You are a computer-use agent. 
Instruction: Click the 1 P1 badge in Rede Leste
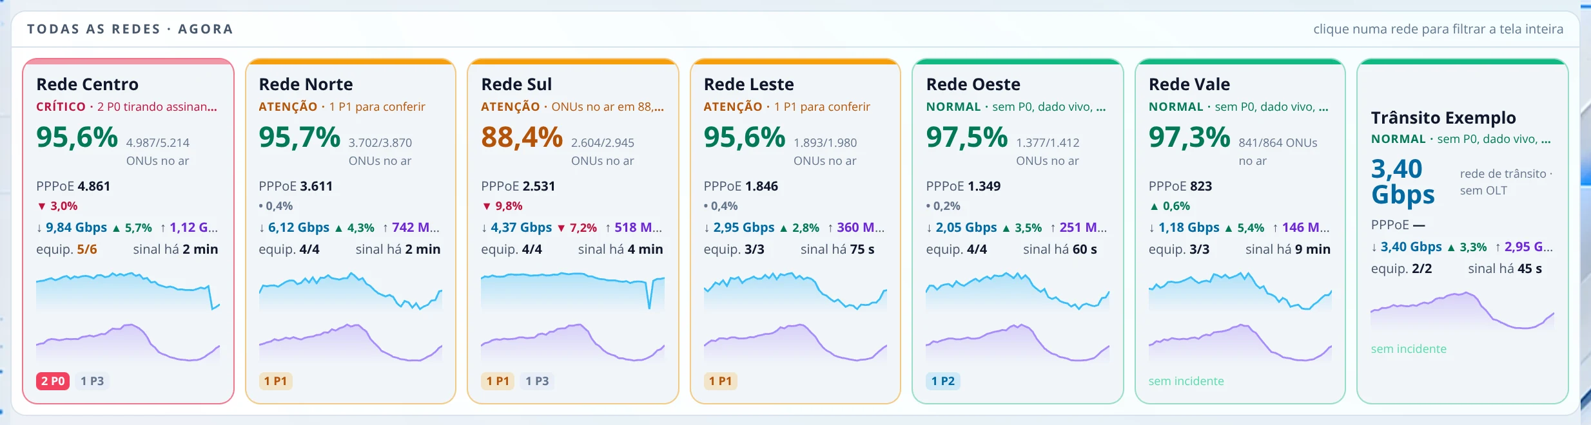click(720, 381)
